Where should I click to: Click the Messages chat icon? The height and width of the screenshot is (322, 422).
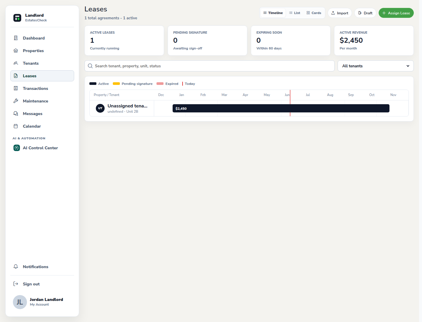click(x=16, y=114)
